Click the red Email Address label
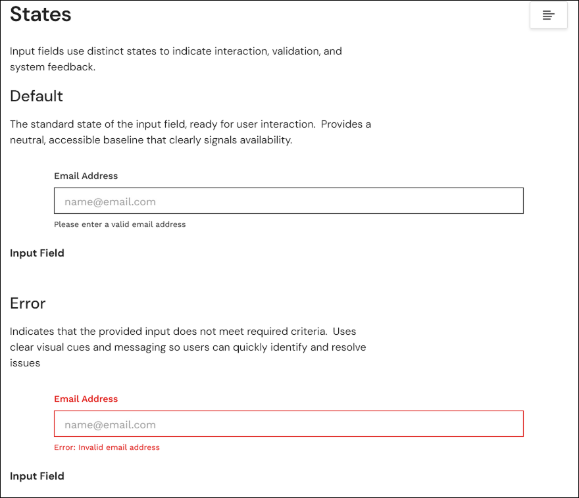579x498 pixels. 86,399
